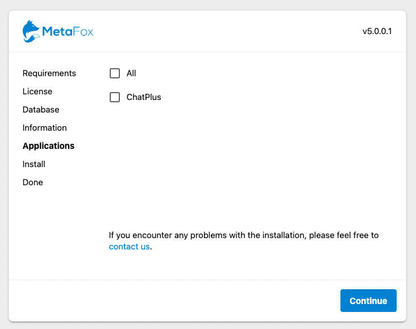Go to the Requirements step

click(49, 73)
